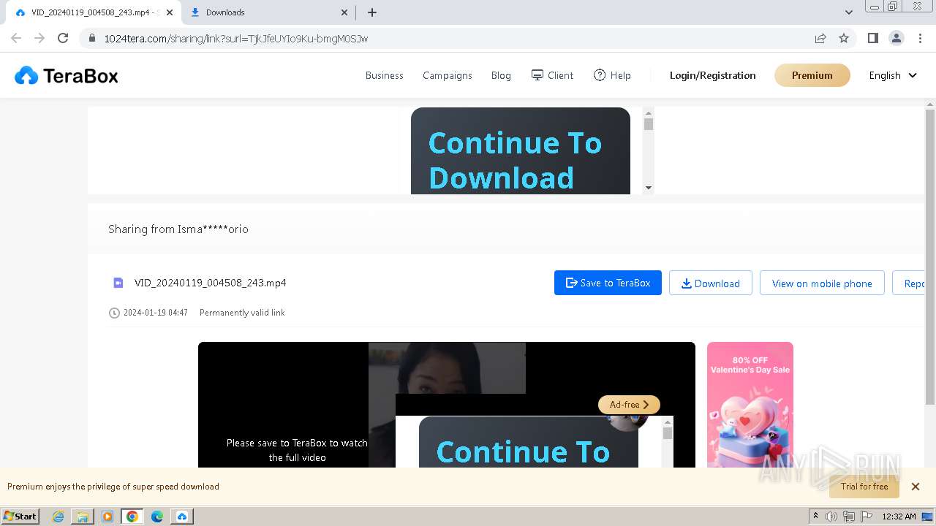936x526 pixels.
Task: Click top ad frame scroll up arrow
Action: (x=649, y=113)
